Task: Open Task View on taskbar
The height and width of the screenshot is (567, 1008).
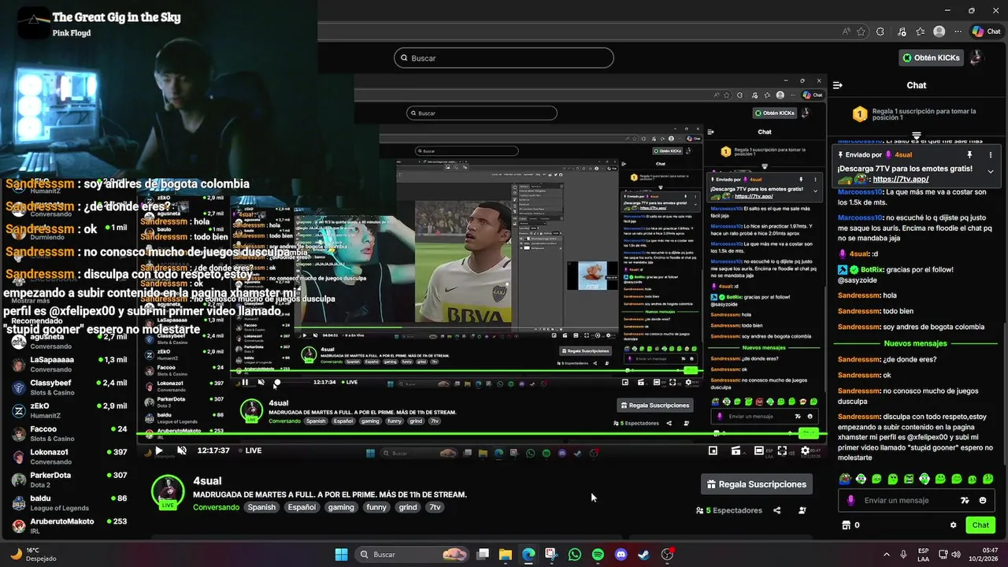Action: coord(483,554)
